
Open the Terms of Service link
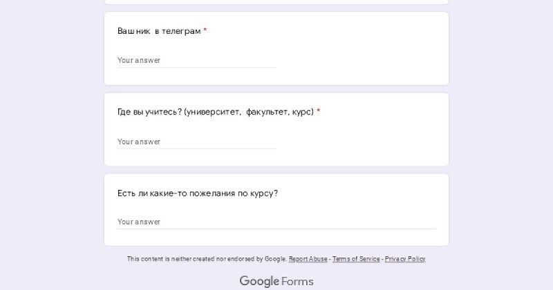pos(356,259)
